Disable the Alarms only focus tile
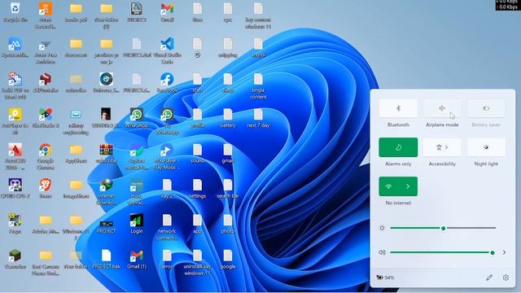Viewport: 521px width, 293px height. point(398,147)
